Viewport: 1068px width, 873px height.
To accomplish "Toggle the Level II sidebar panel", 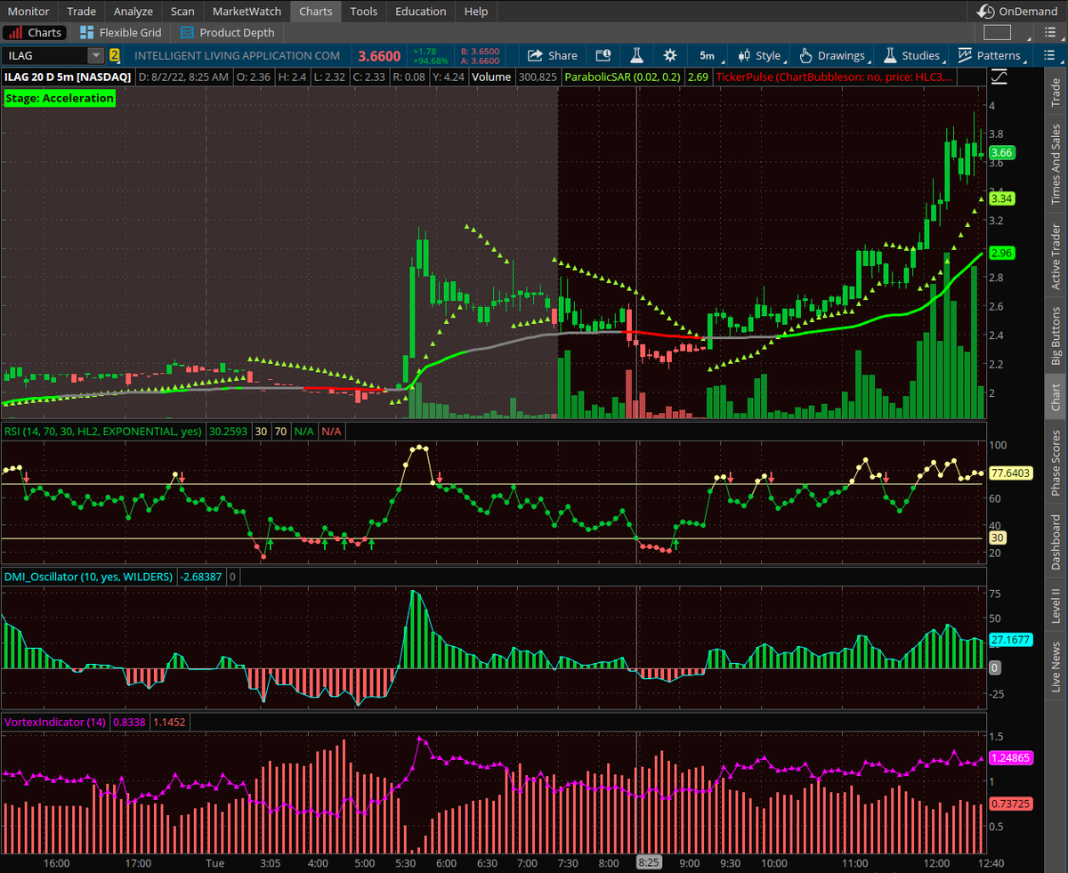I will pos(1056,605).
